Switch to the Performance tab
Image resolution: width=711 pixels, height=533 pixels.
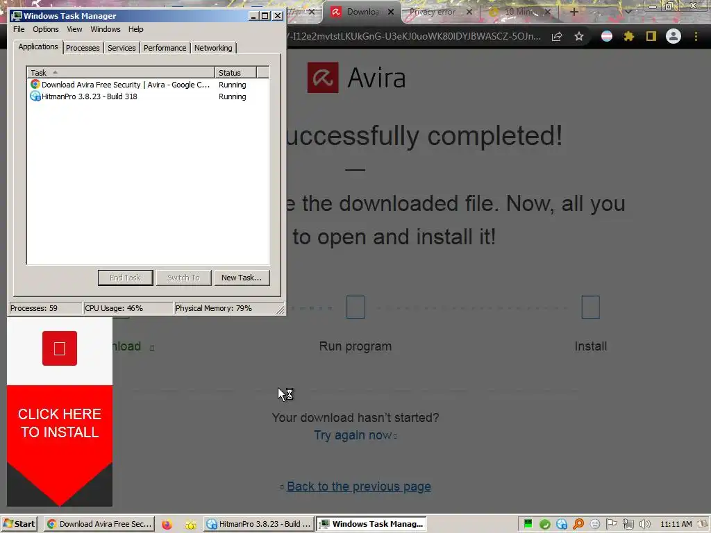165,48
